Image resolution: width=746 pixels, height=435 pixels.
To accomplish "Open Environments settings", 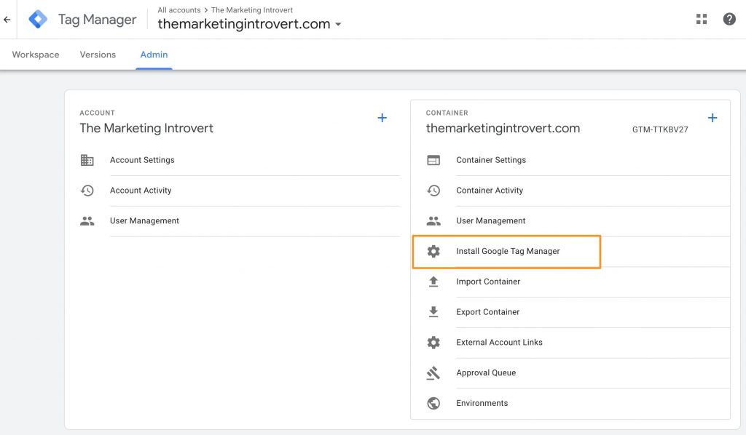I will tap(483, 403).
